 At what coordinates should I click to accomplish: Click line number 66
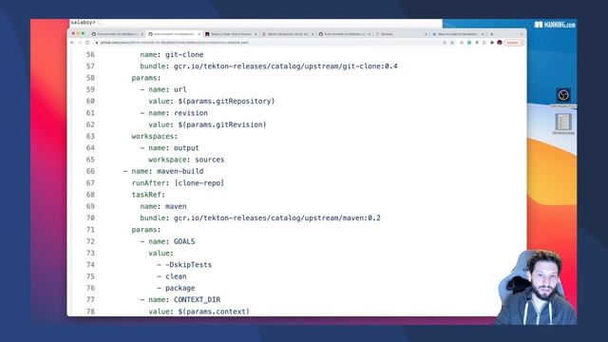click(x=90, y=171)
